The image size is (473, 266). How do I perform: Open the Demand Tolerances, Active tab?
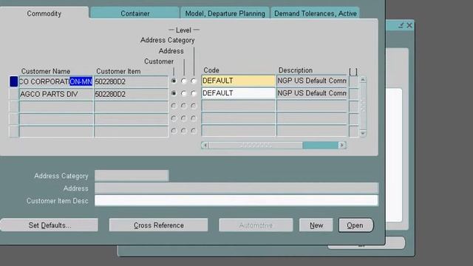pyautogui.click(x=316, y=13)
